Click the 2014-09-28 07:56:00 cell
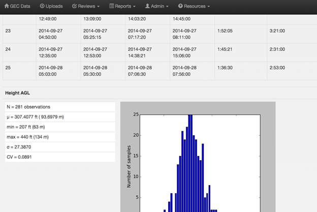 coord(192,71)
